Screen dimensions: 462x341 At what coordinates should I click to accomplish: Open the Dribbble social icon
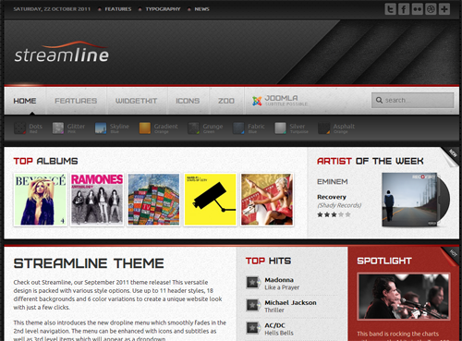coord(431,9)
